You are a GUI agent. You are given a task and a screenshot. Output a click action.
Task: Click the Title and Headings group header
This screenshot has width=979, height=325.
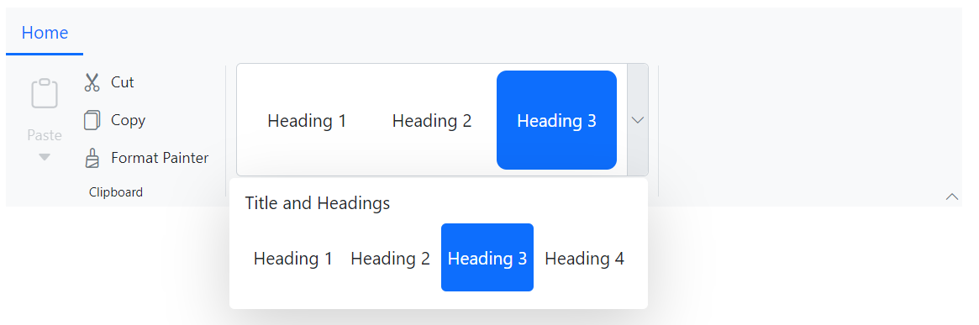pos(317,202)
